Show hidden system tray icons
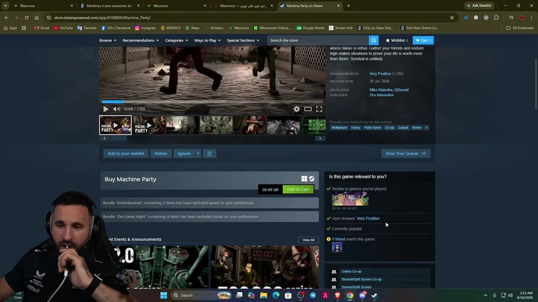538x302 pixels. tap(485, 295)
